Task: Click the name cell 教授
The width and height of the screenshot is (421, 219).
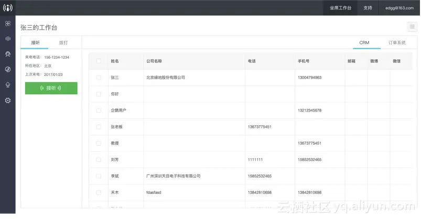Action: pos(115,143)
